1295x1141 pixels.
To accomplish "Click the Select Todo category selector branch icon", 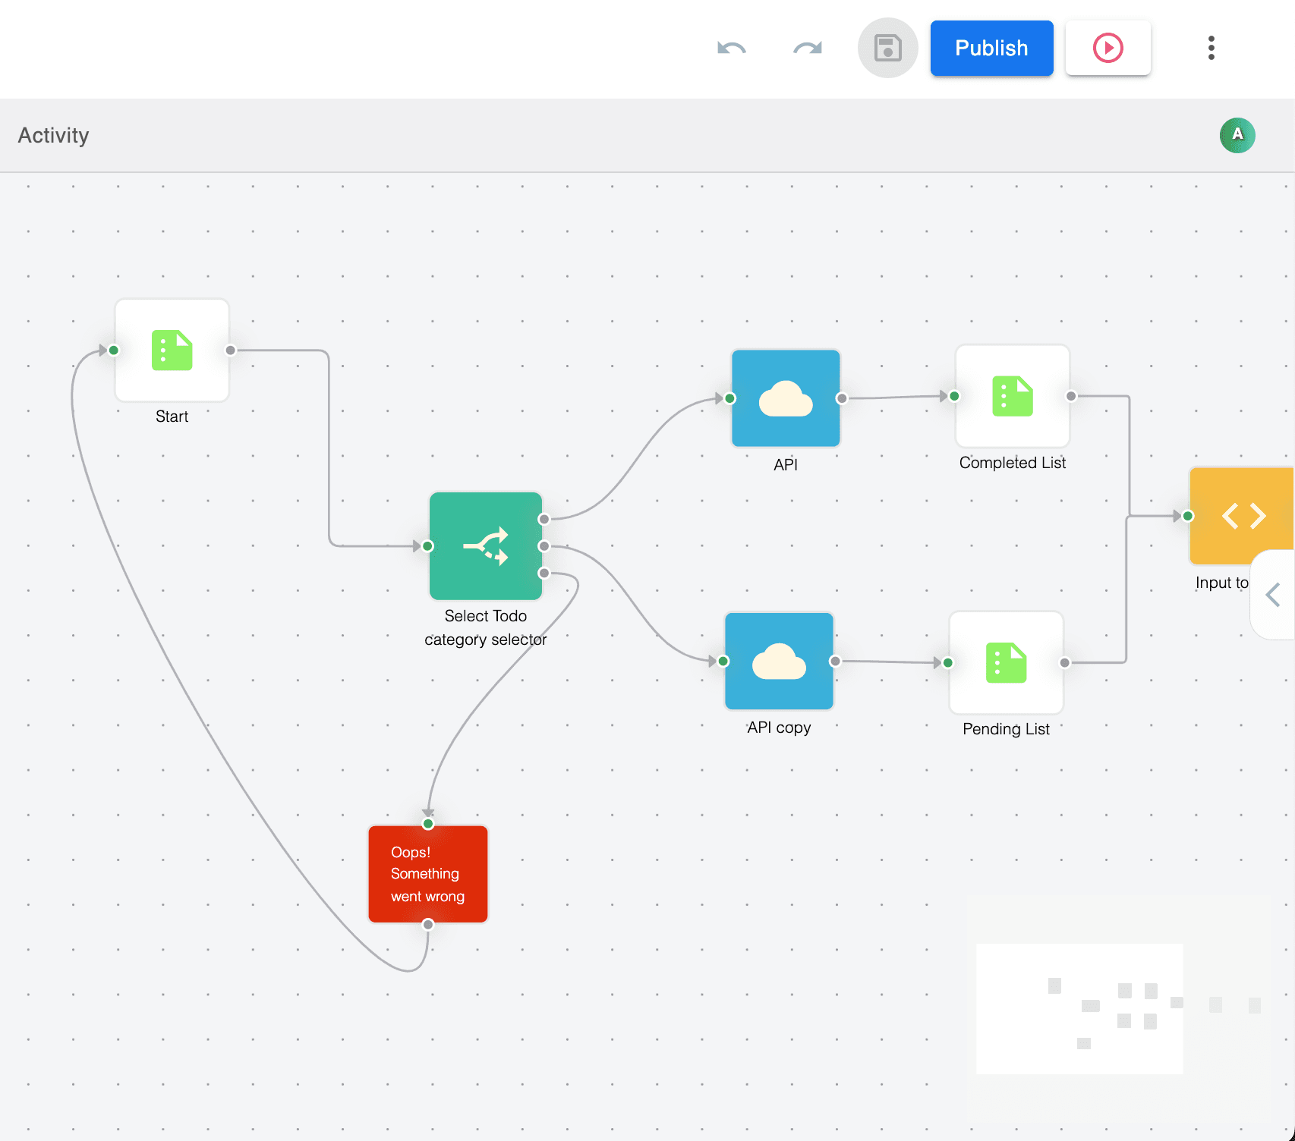I will point(486,546).
